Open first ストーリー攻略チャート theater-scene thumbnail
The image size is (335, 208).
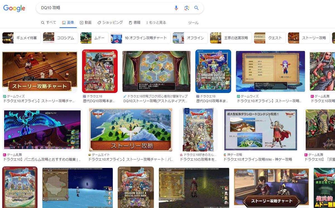(40, 71)
